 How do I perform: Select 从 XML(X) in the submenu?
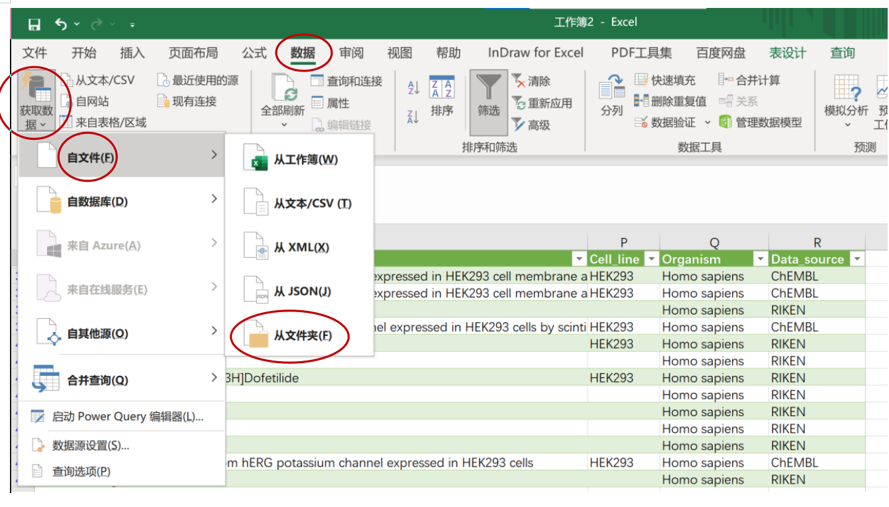tap(299, 247)
